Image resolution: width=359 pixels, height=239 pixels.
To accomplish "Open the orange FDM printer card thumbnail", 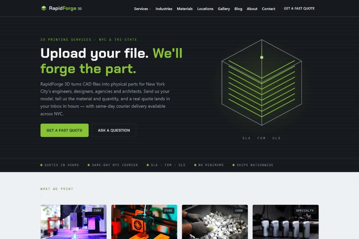I will point(144,222).
